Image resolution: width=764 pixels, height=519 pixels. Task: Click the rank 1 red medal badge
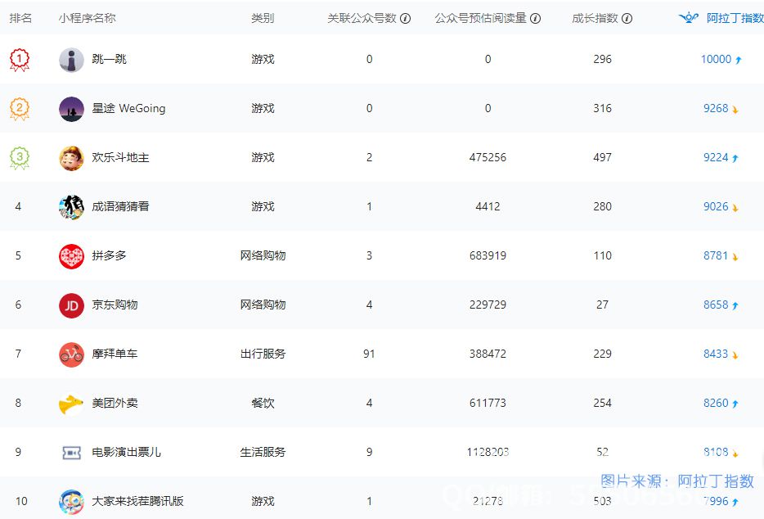20,60
